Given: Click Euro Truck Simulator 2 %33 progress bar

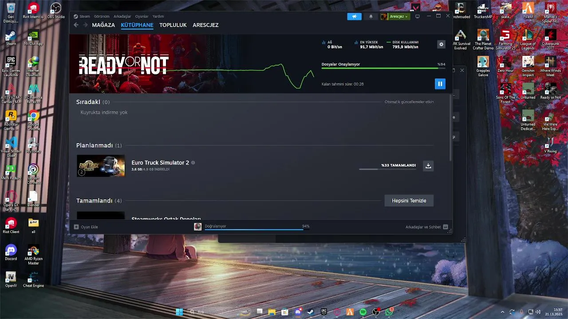Looking at the screenshot, I should 387,169.
